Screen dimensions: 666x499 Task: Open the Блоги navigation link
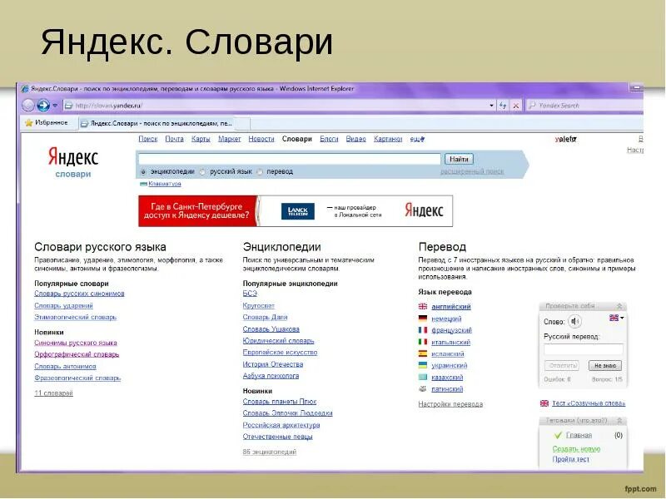click(329, 139)
